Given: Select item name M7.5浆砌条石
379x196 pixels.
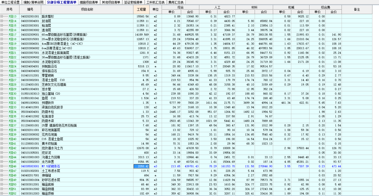Looking at the screenshot, I should click(x=51, y=166).
